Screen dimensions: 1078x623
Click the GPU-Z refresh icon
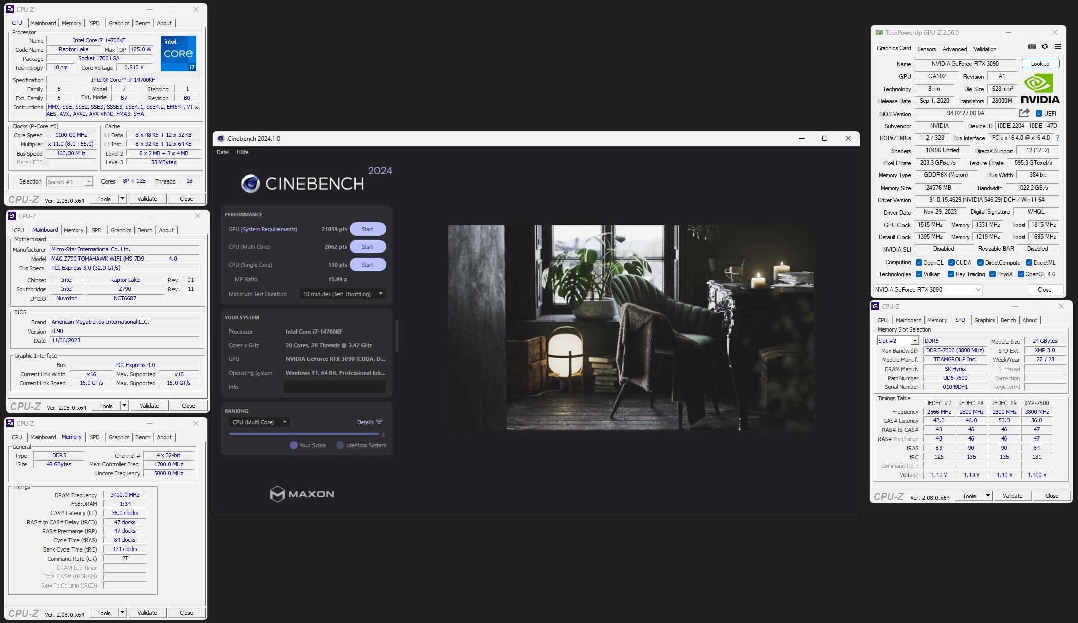click(1045, 46)
